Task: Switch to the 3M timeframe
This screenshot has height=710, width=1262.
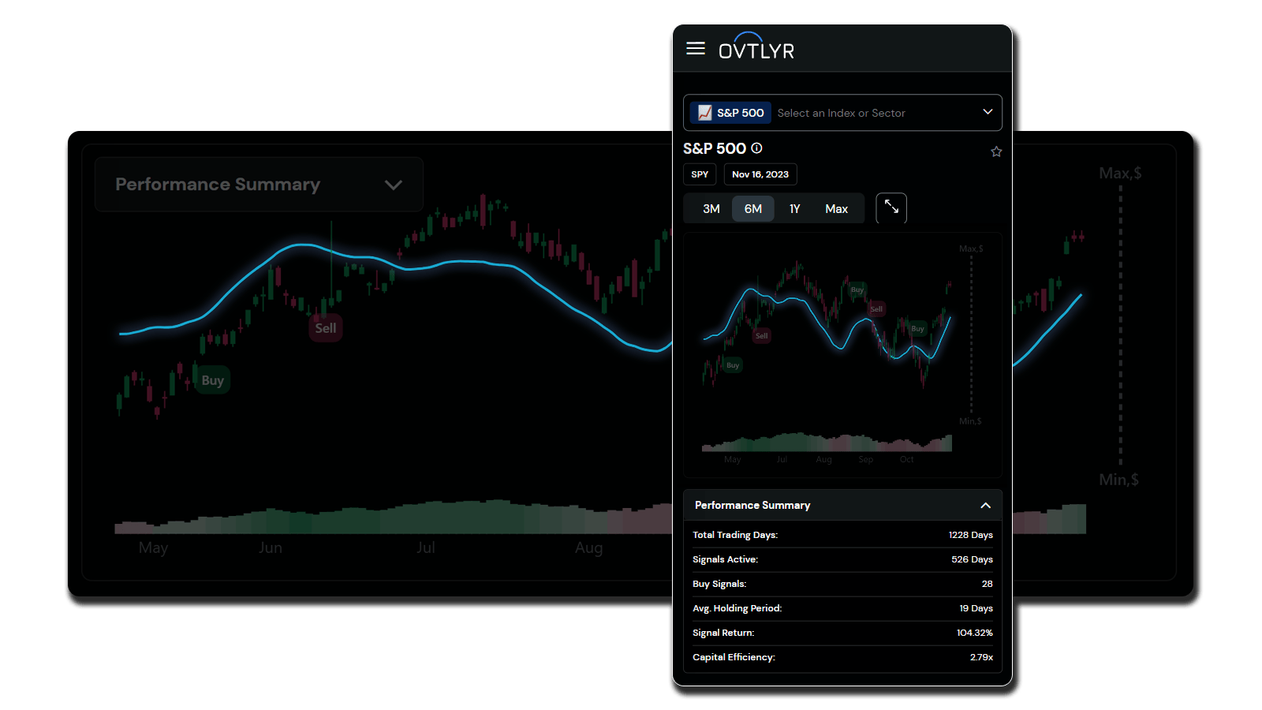Action: 711,209
